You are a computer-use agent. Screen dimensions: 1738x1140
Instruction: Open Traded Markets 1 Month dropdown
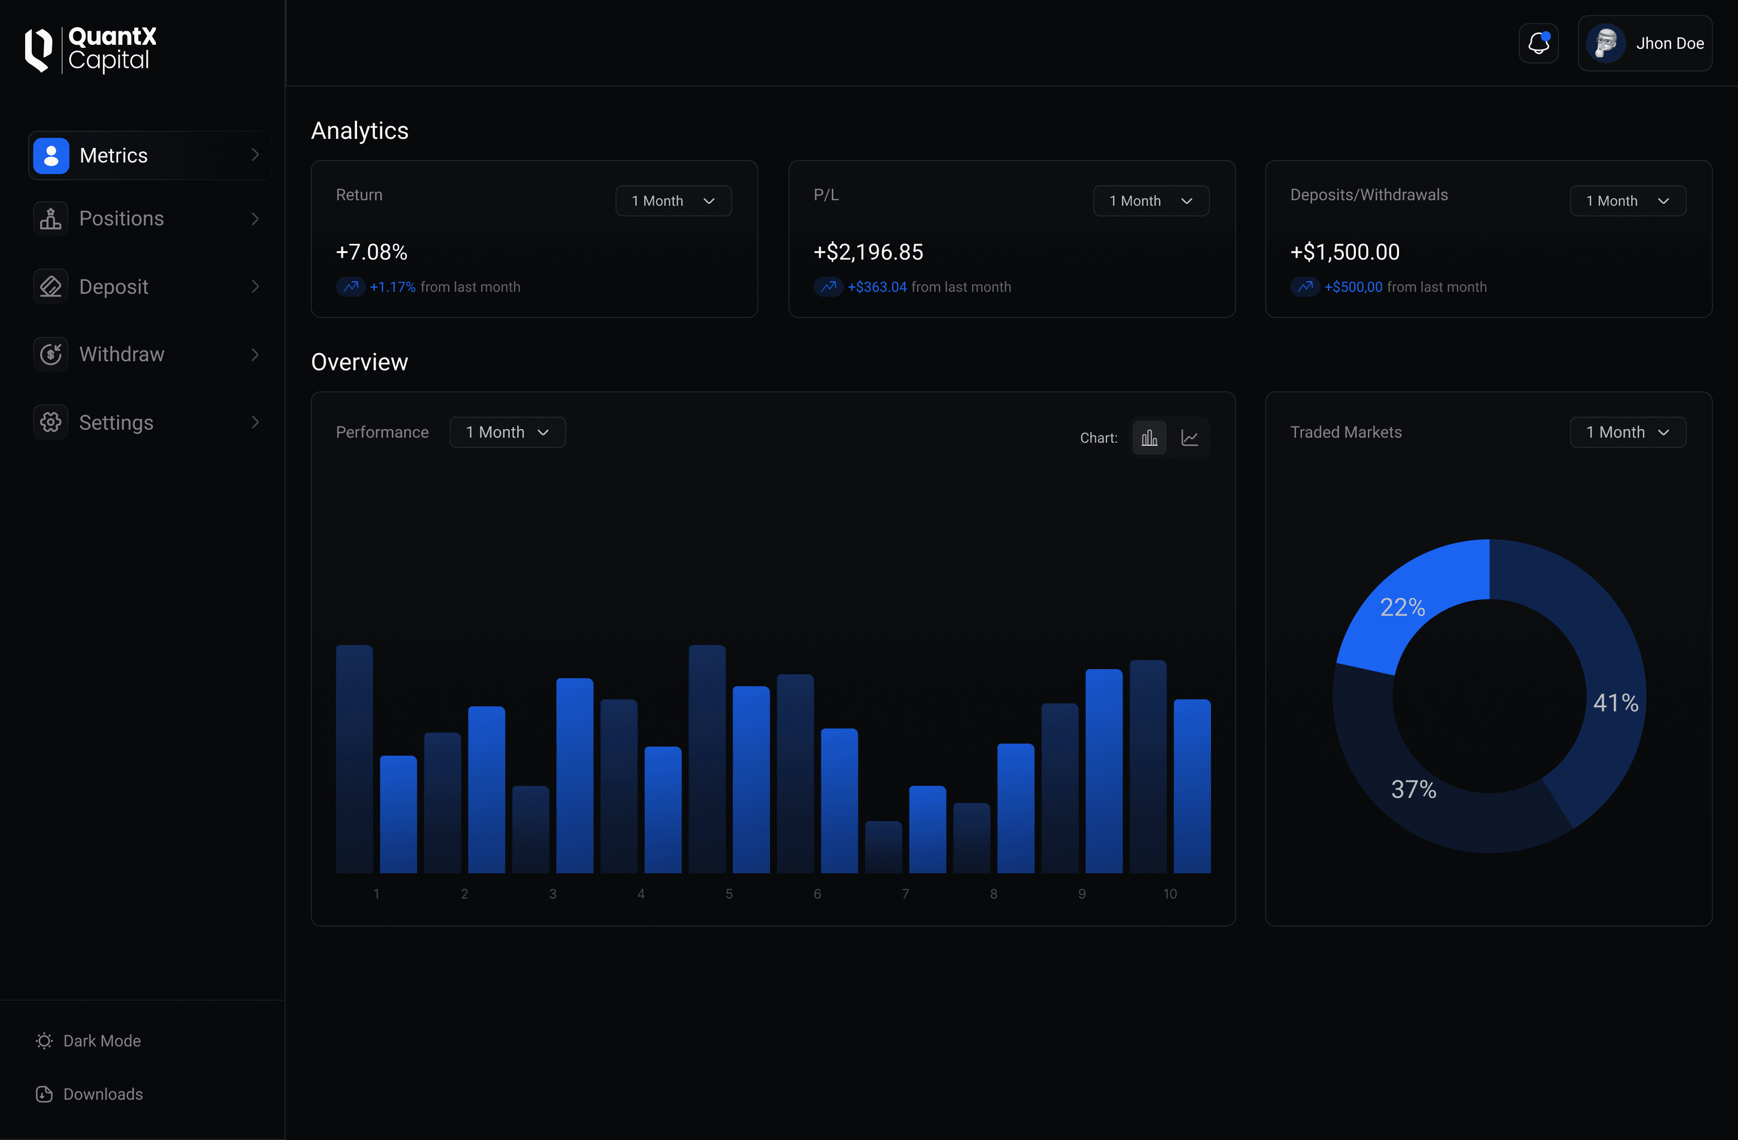coord(1628,432)
